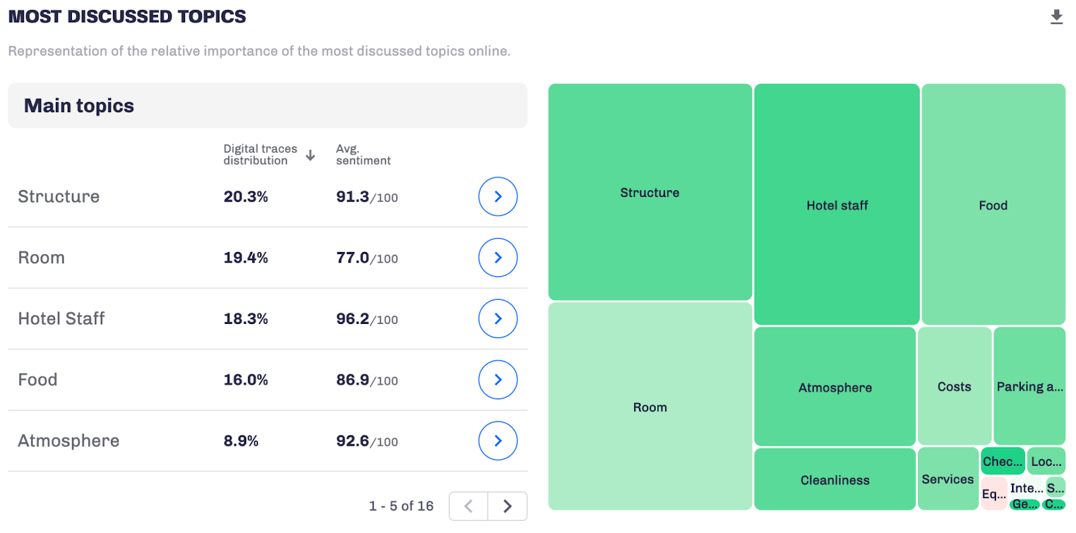Click the Room block in treemap
This screenshot has width=1076, height=533.
click(x=650, y=407)
